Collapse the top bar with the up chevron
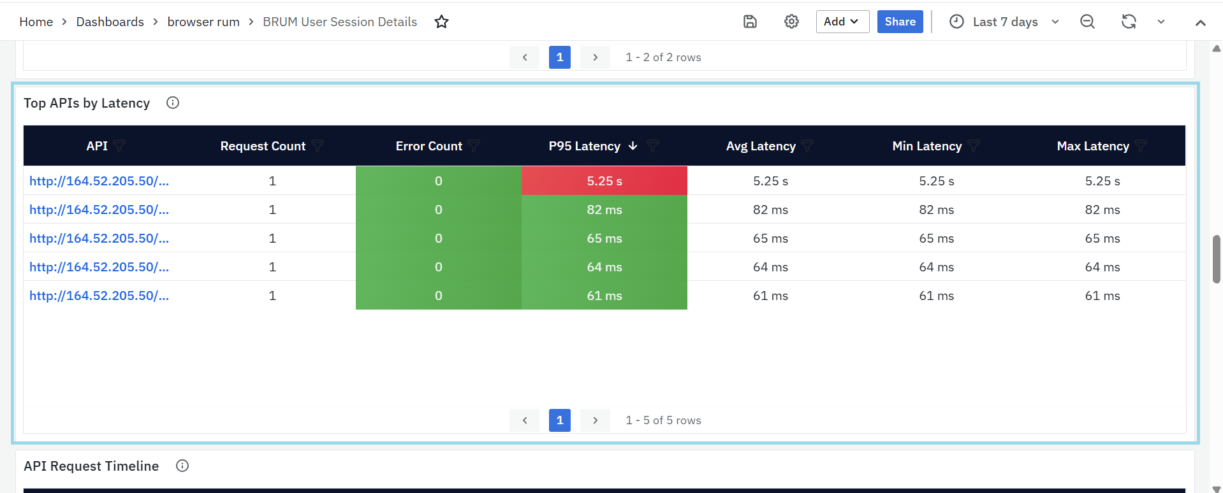The width and height of the screenshot is (1223, 493). pyautogui.click(x=1200, y=22)
